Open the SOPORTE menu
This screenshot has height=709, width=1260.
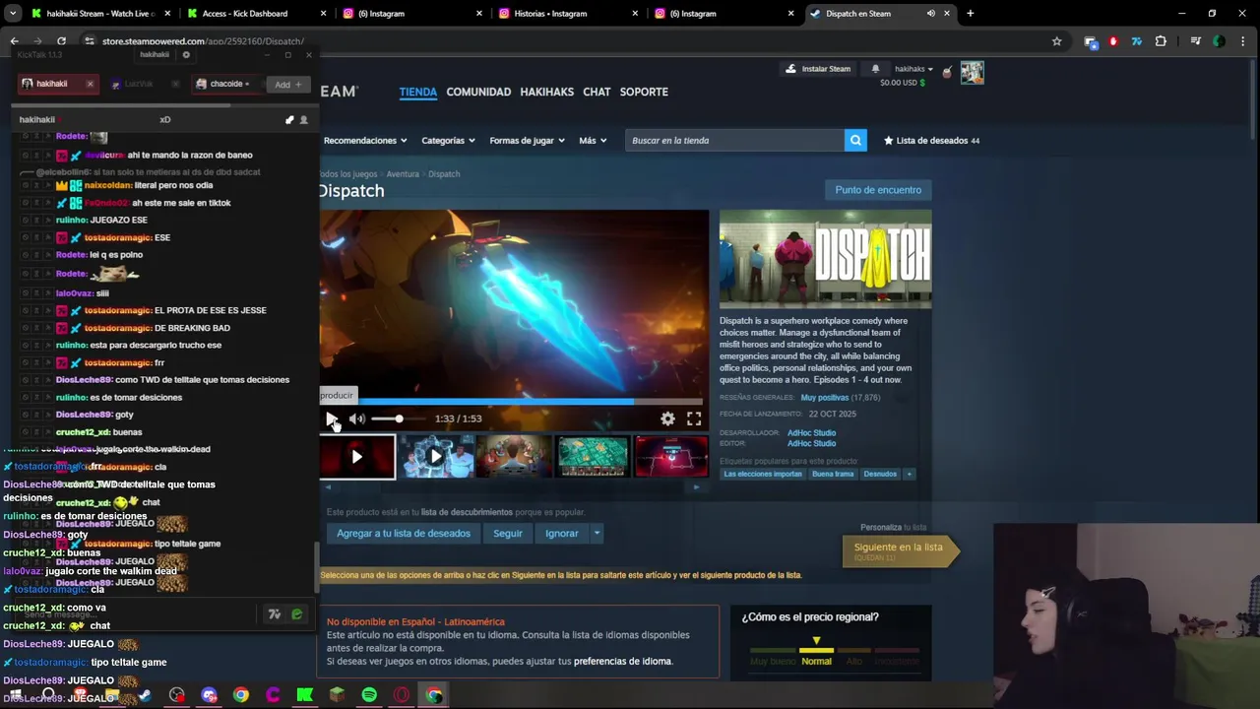pyautogui.click(x=644, y=92)
